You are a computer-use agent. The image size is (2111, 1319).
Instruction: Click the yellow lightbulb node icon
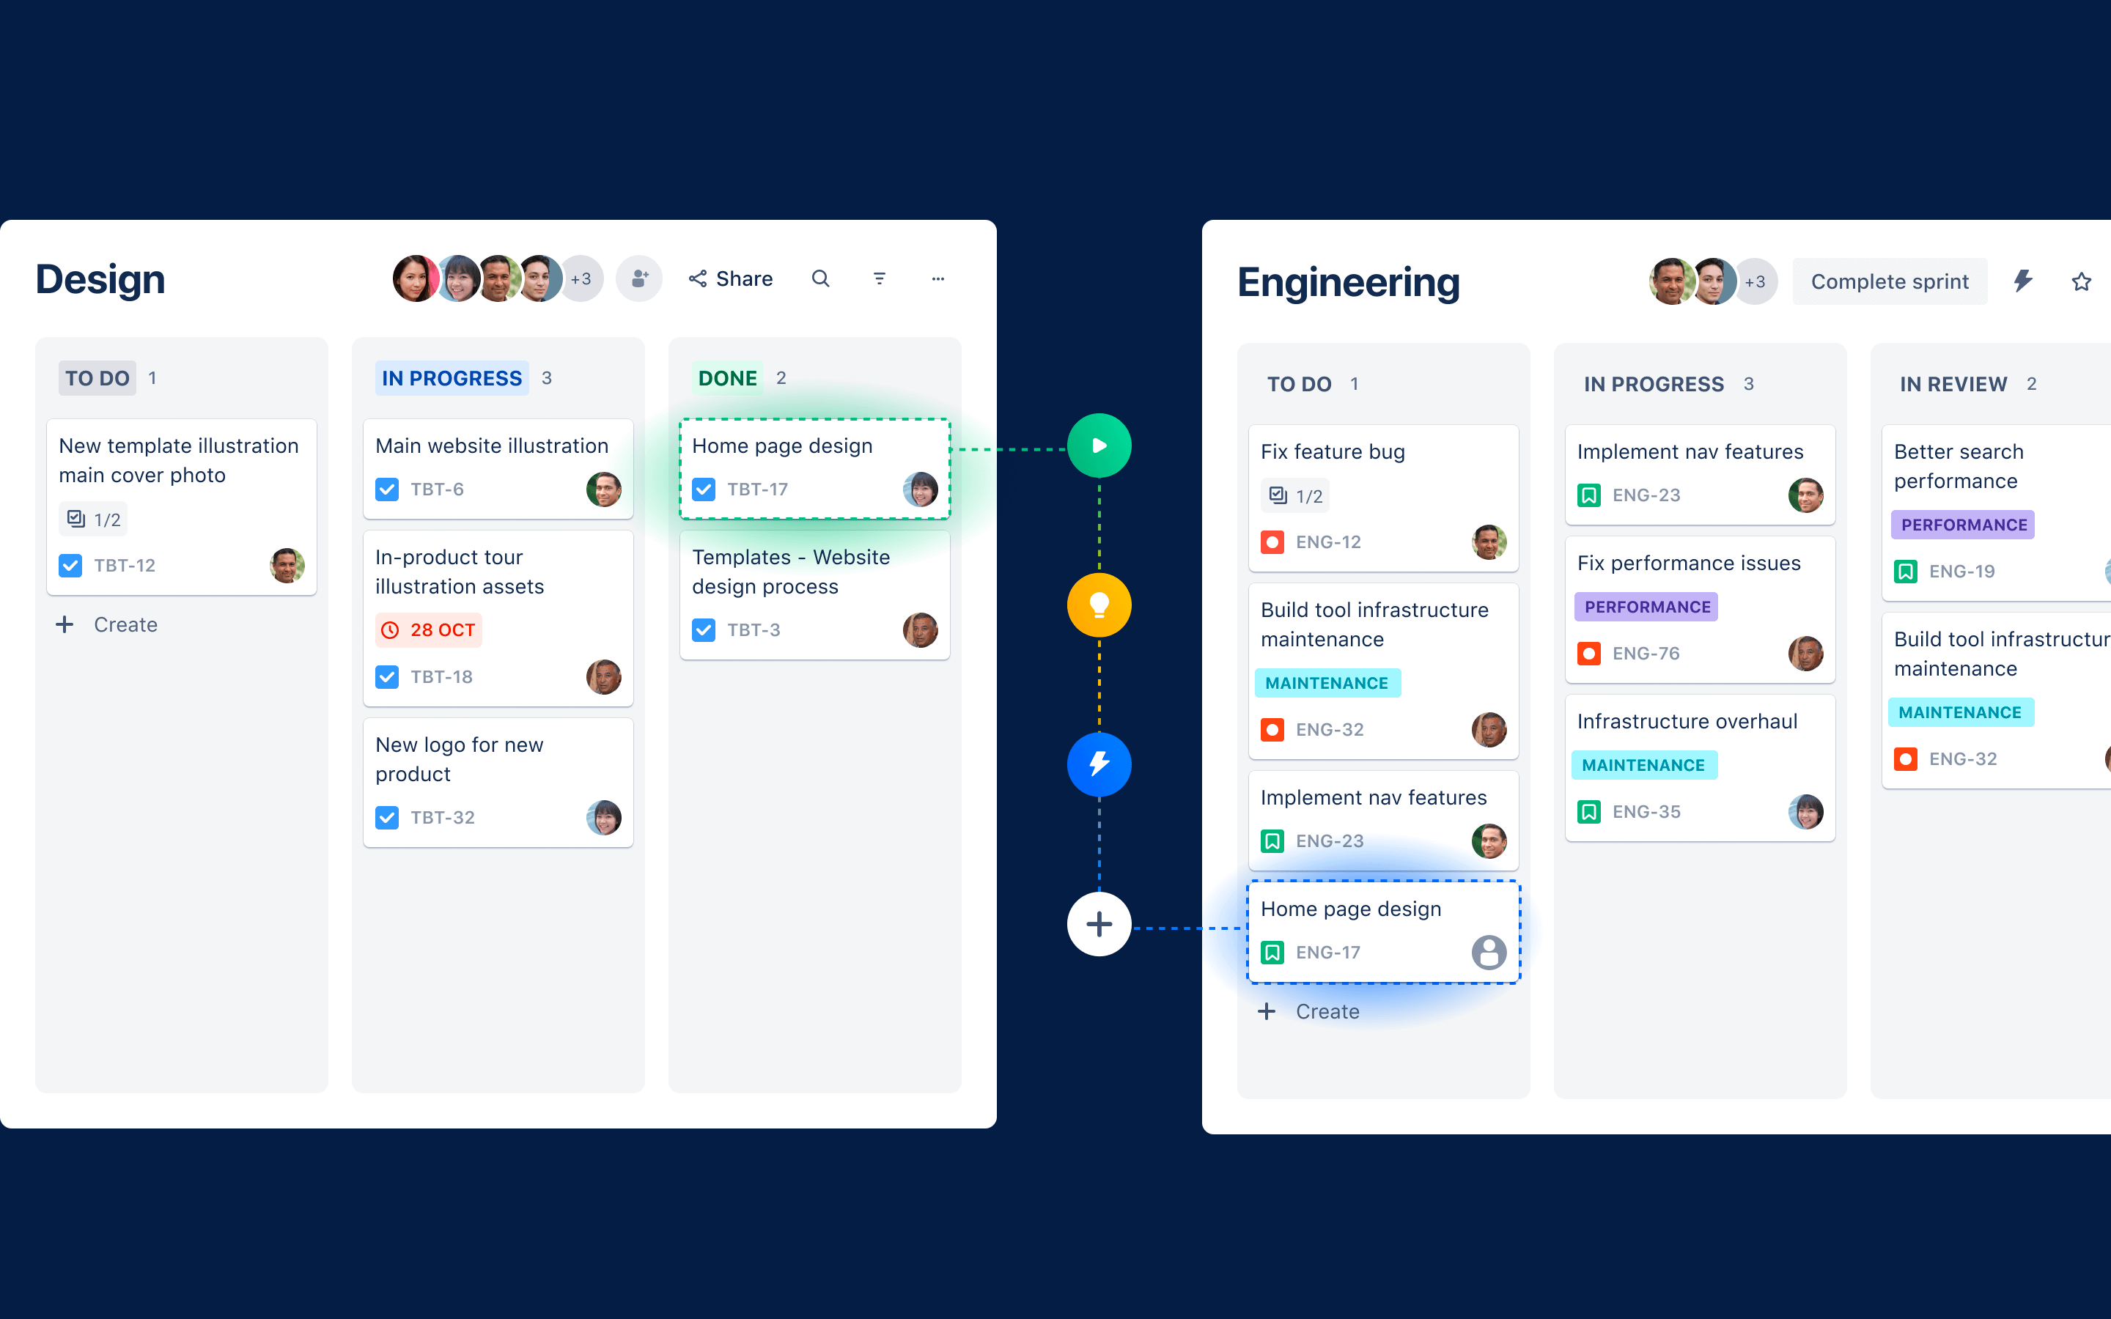click(x=1099, y=605)
